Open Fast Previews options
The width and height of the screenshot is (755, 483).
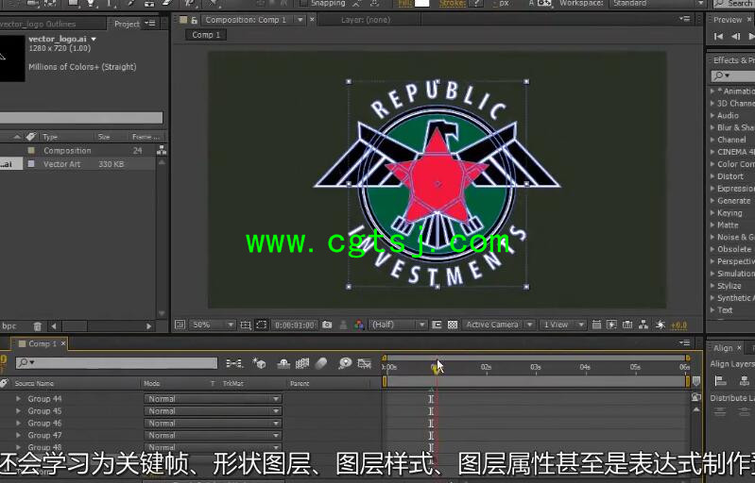click(611, 325)
